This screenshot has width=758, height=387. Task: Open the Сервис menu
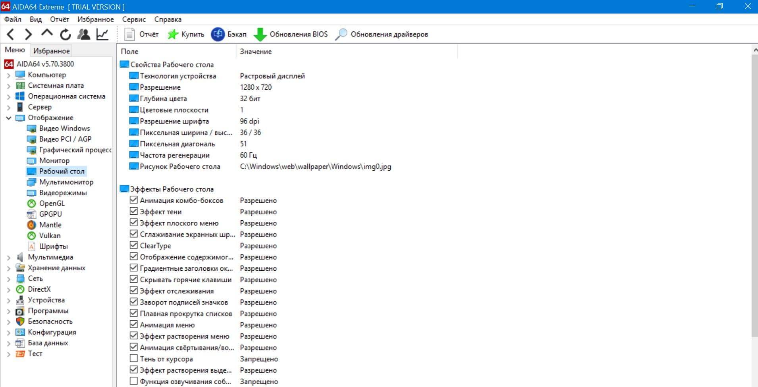[134, 19]
